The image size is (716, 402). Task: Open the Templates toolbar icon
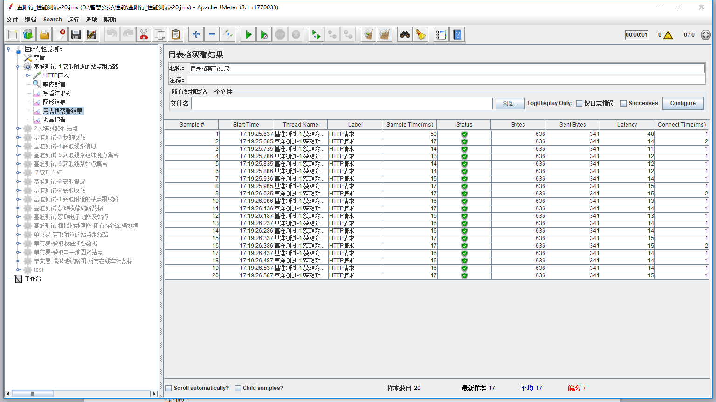point(28,34)
